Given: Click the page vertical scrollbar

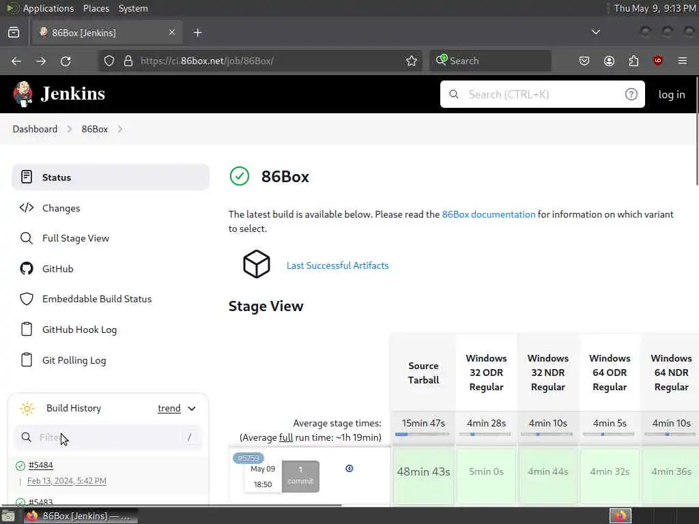Looking at the screenshot, I should (x=697, y=132).
